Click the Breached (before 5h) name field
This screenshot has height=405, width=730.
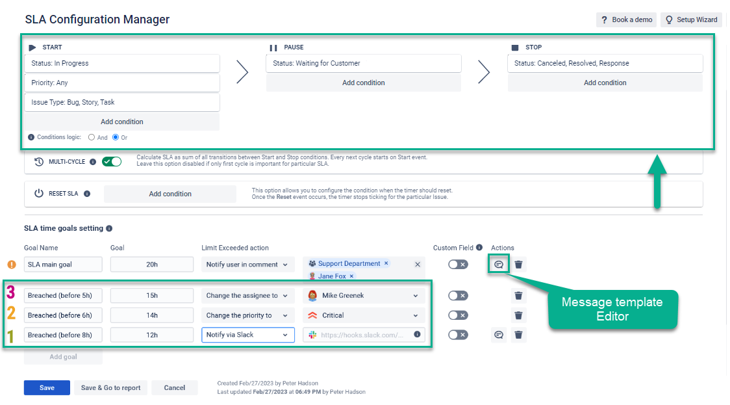pyautogui.click(x=63, y=296)
